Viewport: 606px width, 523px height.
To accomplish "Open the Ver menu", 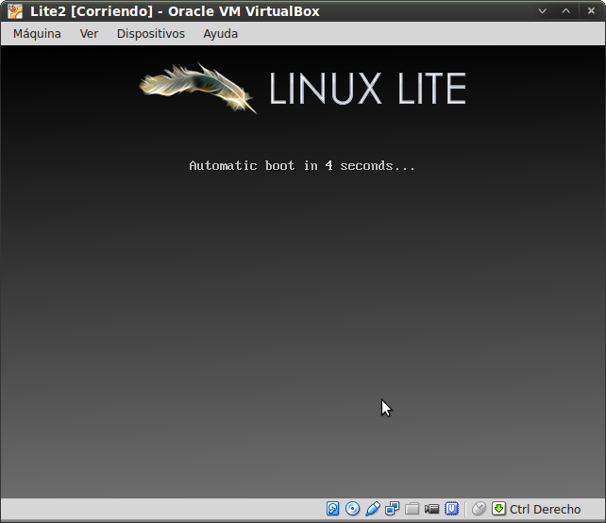I will 89,33.
